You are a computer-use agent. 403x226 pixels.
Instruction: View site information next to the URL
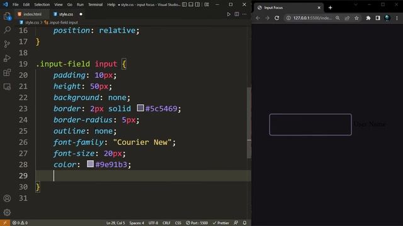pos(288,18)
